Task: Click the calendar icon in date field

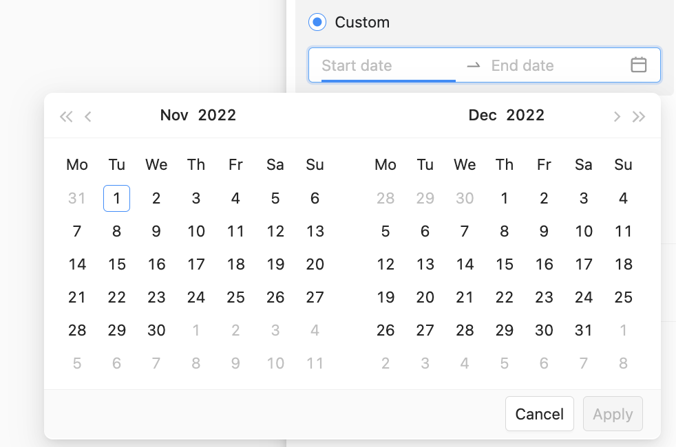Action: point(638,65)
